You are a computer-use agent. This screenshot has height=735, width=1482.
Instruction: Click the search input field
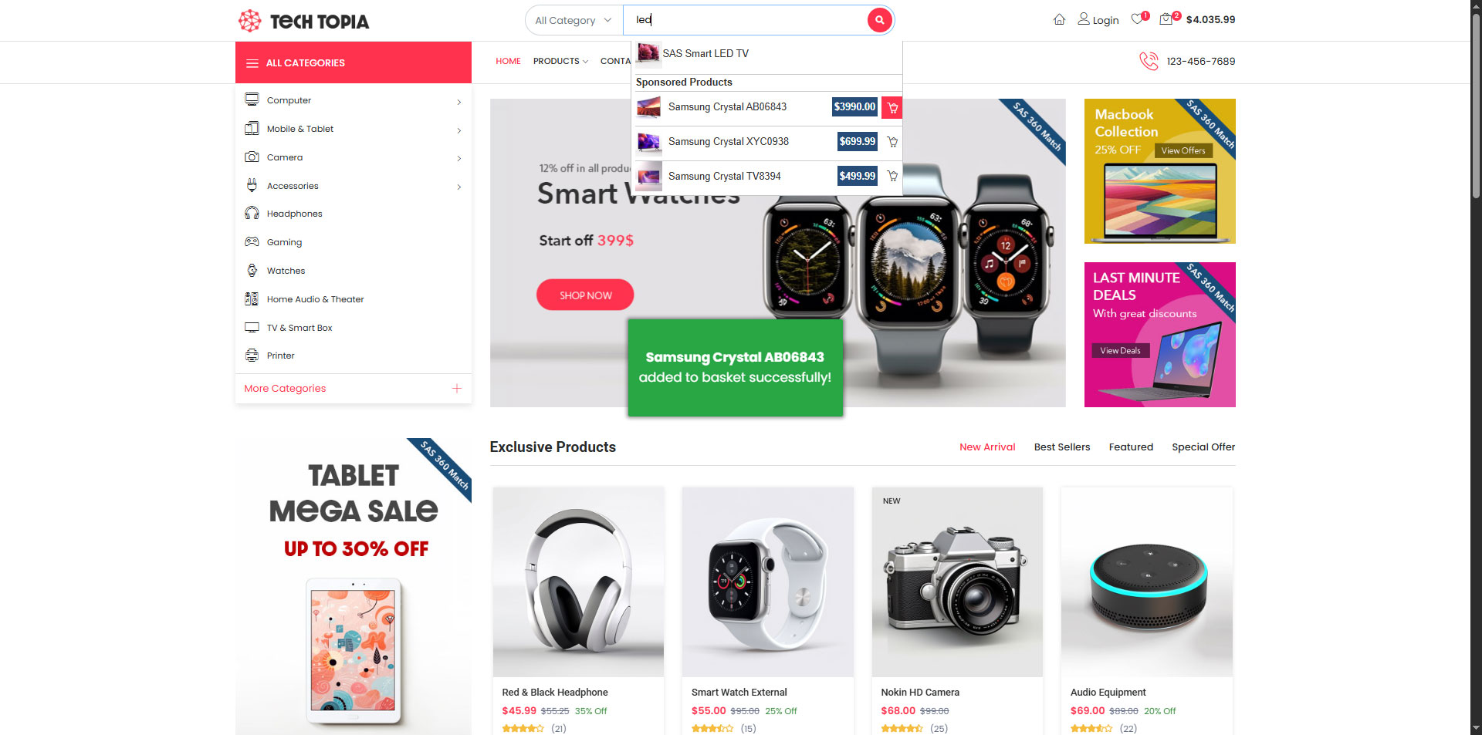pyautogui.click(x=746, y=20)
